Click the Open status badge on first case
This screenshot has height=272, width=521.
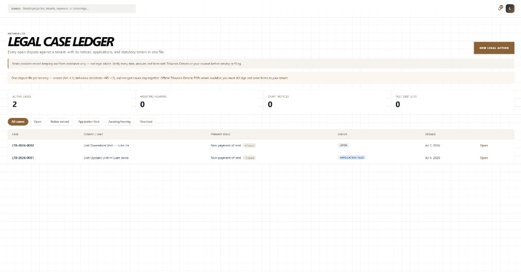343,145
